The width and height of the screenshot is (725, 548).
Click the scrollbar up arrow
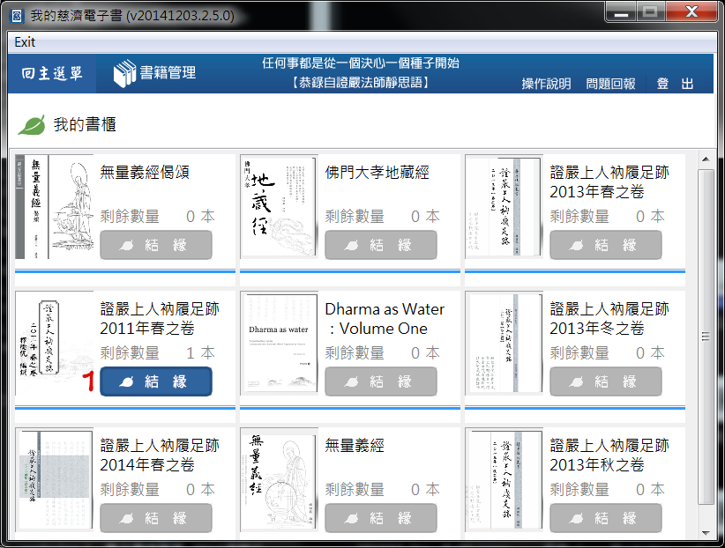pyautogui.click(x=706, y=159)
